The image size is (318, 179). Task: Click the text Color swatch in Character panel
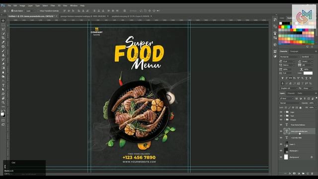(x=308, y=73)
